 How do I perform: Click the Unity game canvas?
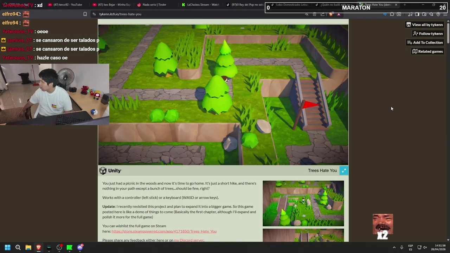pos(223,95)
